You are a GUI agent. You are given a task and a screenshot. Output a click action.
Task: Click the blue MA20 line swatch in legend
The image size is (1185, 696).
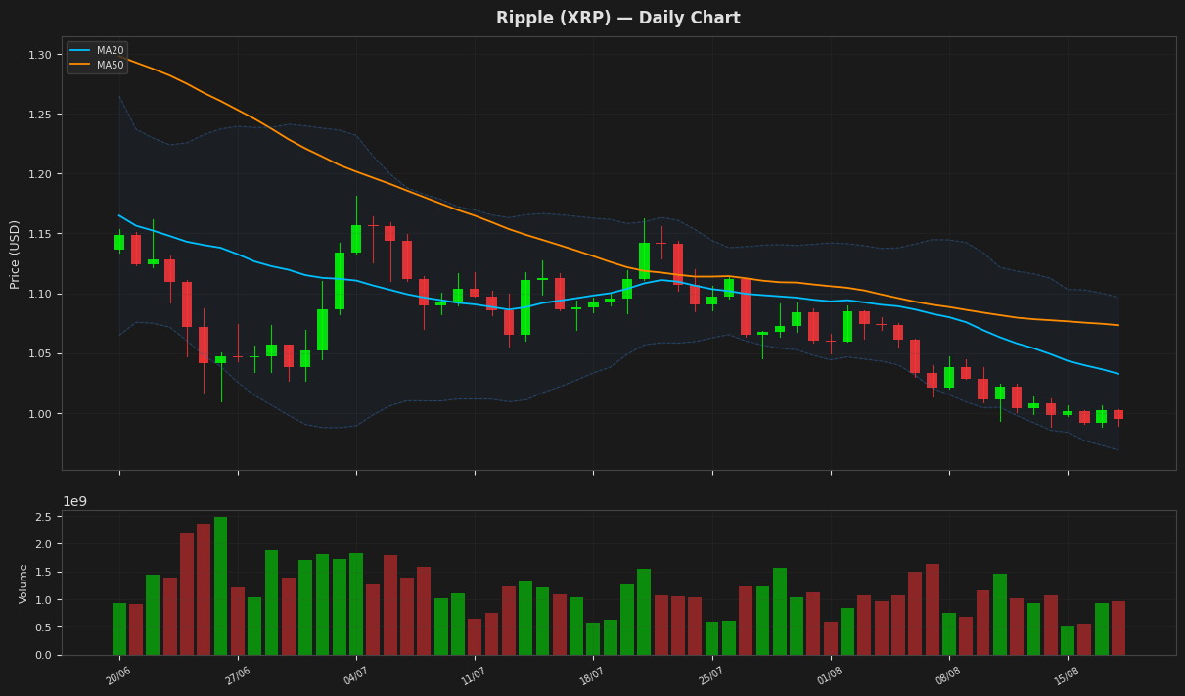(80, 50)
